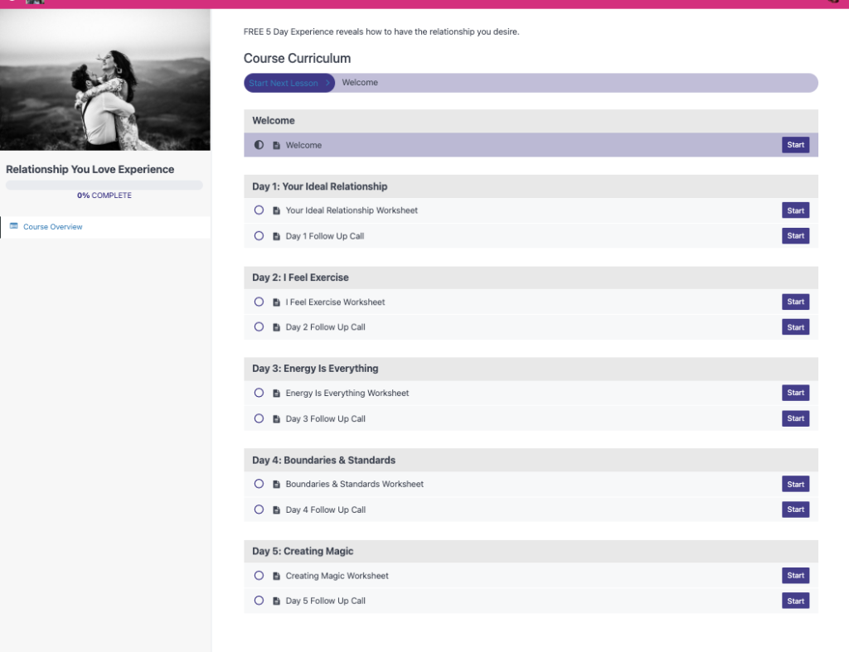This screenshot has width=849, height=652.
Task: Open Boundaries & Standards Worksheet lesson title
Action: (x=355, y=485)
